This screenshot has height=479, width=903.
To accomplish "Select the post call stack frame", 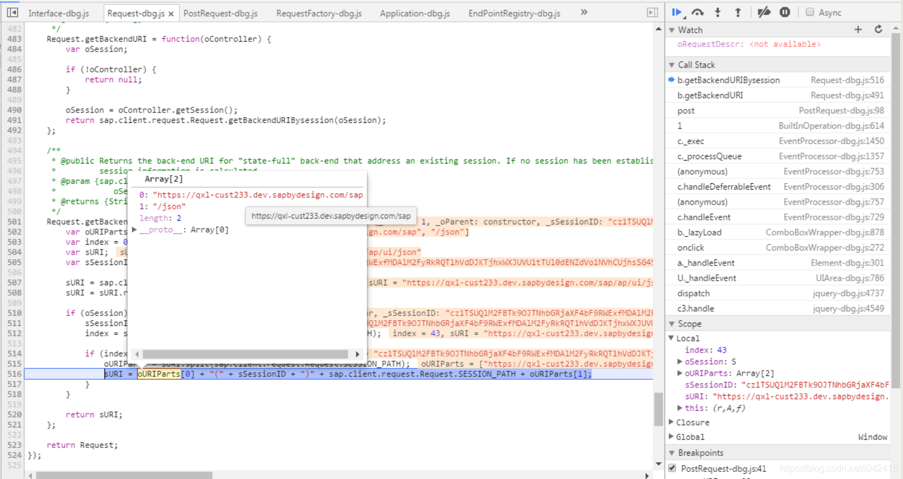I will click(x=778, y=110).
